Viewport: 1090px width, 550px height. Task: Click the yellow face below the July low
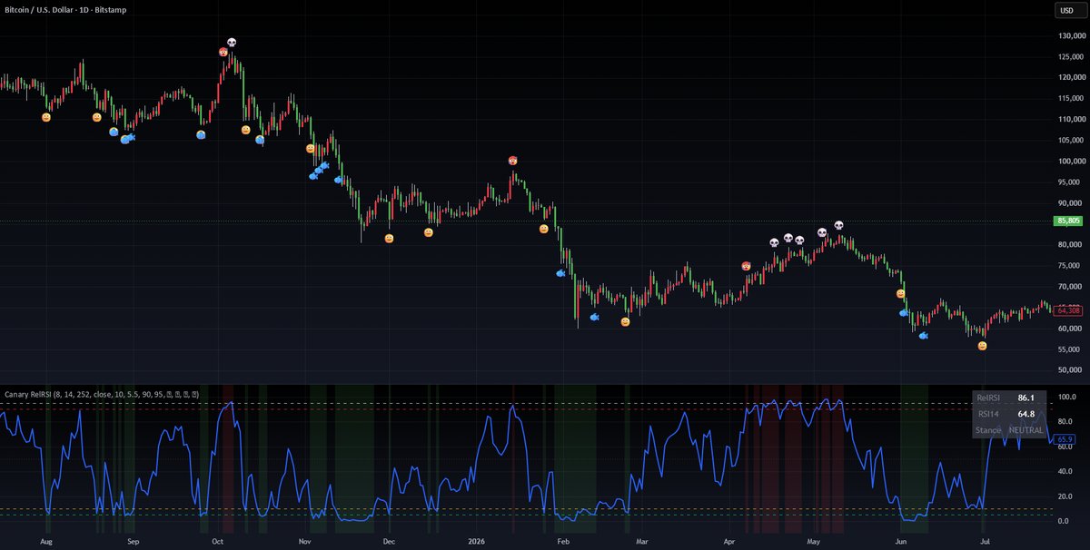(x=982, y=346)
